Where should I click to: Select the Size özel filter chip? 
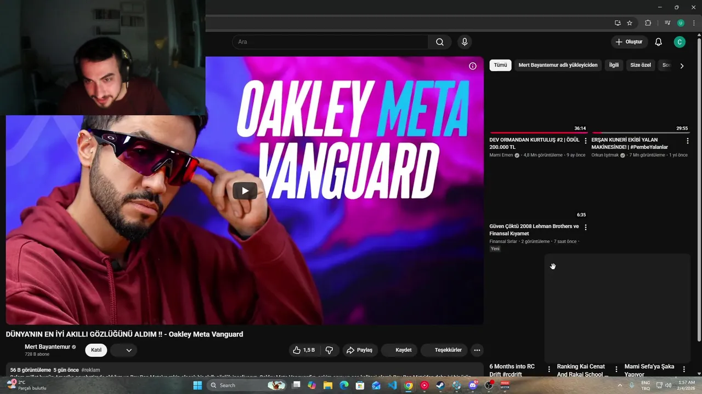(x=641, y=65)
